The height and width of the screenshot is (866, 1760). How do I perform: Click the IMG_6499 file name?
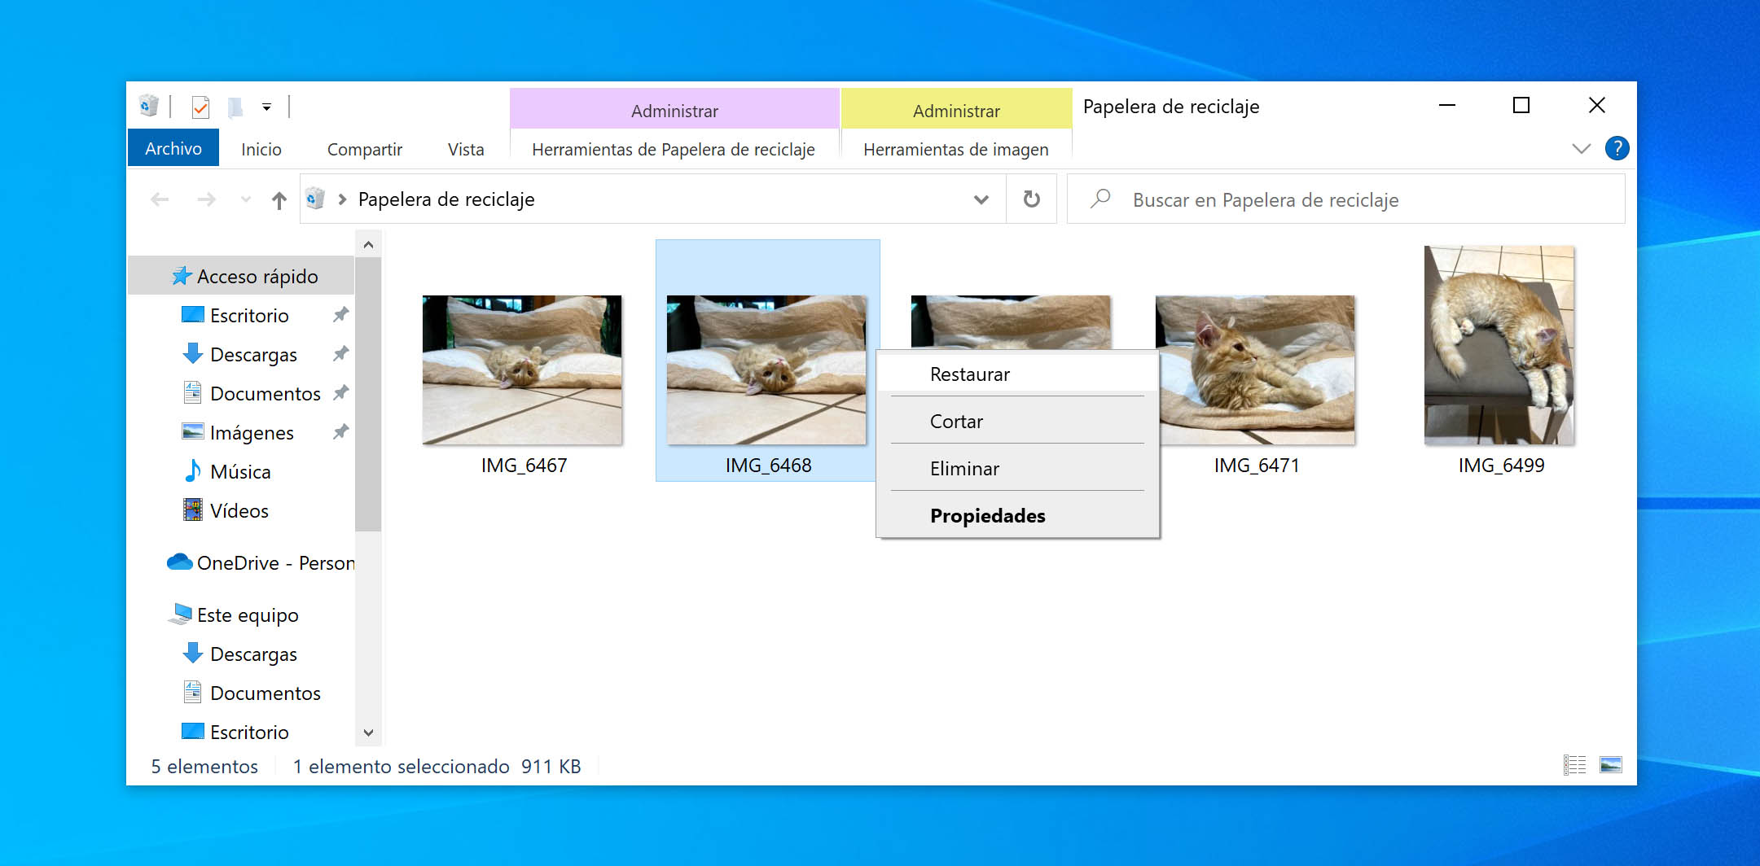pyautogui.click(x=1501, y=466)
